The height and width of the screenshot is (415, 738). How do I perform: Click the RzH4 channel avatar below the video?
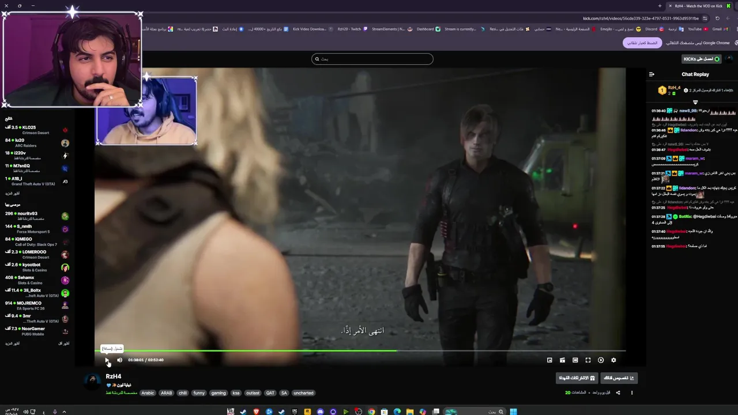click(92, 381)
